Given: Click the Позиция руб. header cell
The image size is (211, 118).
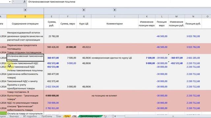Looking at the screenshot, I should click(193, 24).
